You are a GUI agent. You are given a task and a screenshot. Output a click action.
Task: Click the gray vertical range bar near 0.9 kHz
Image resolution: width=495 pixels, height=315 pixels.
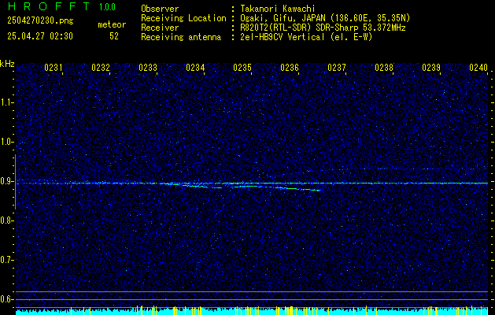[x=15, y=182]
